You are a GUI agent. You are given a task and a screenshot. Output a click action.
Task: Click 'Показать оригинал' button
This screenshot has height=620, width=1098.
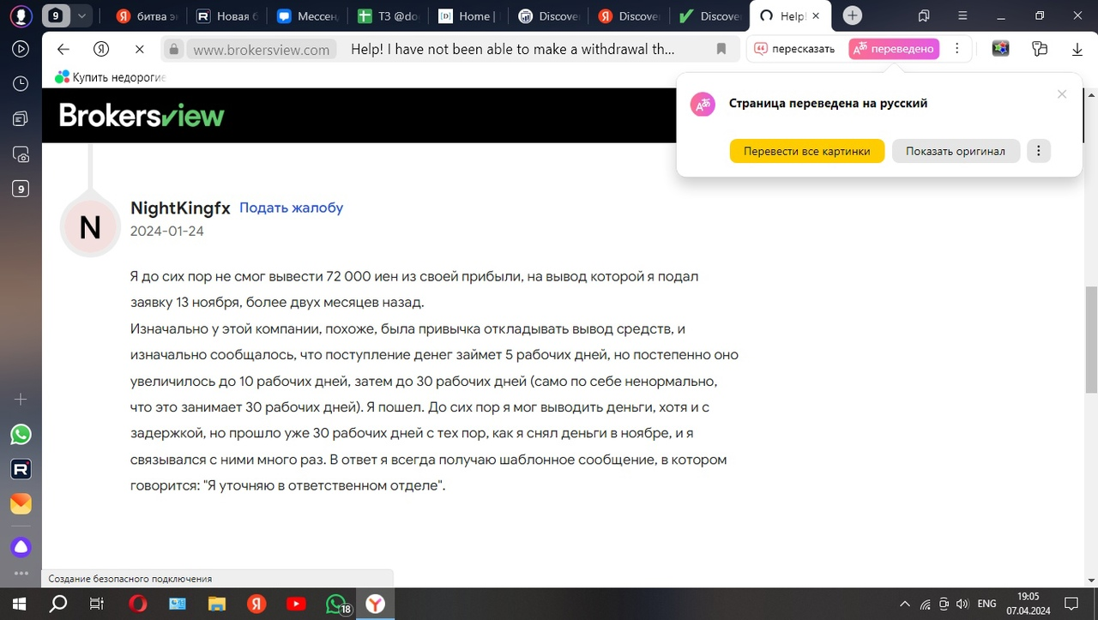956,151
